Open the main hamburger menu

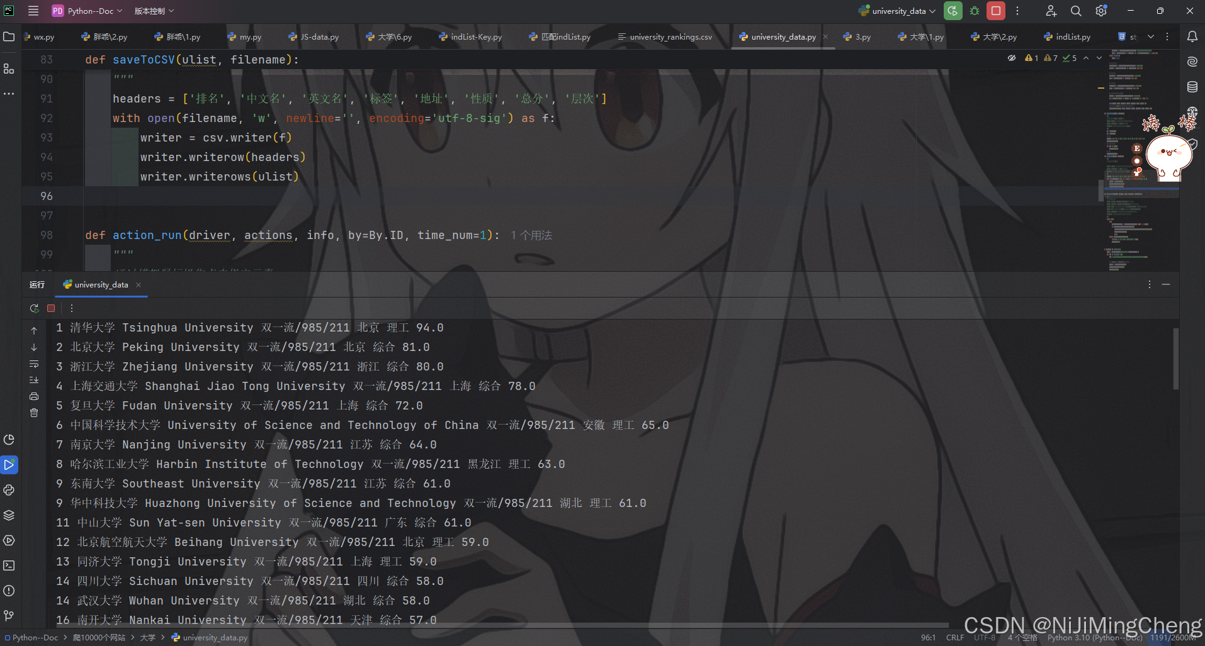pos(33,11)
